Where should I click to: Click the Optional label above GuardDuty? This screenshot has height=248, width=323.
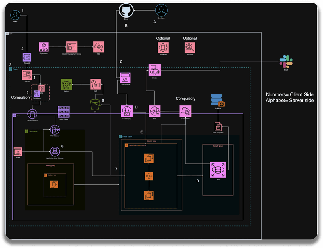pos(163,39)
